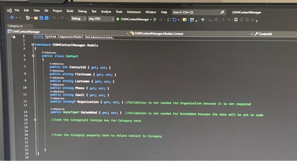
Task: Click the blue Restart circular arrow icon
Action: pyautogui.click(x=174, y=19)
